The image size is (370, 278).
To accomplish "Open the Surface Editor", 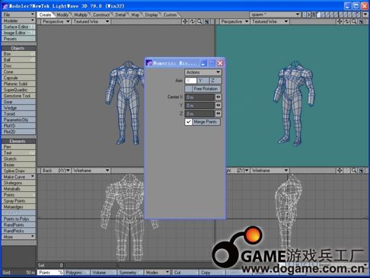I will [x=18, y=27].
